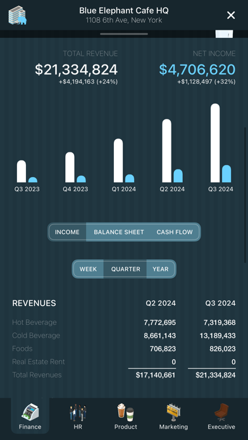Switch to CASH FLOW view
This screenshot has width=248, height=440.
click(175, 232)
